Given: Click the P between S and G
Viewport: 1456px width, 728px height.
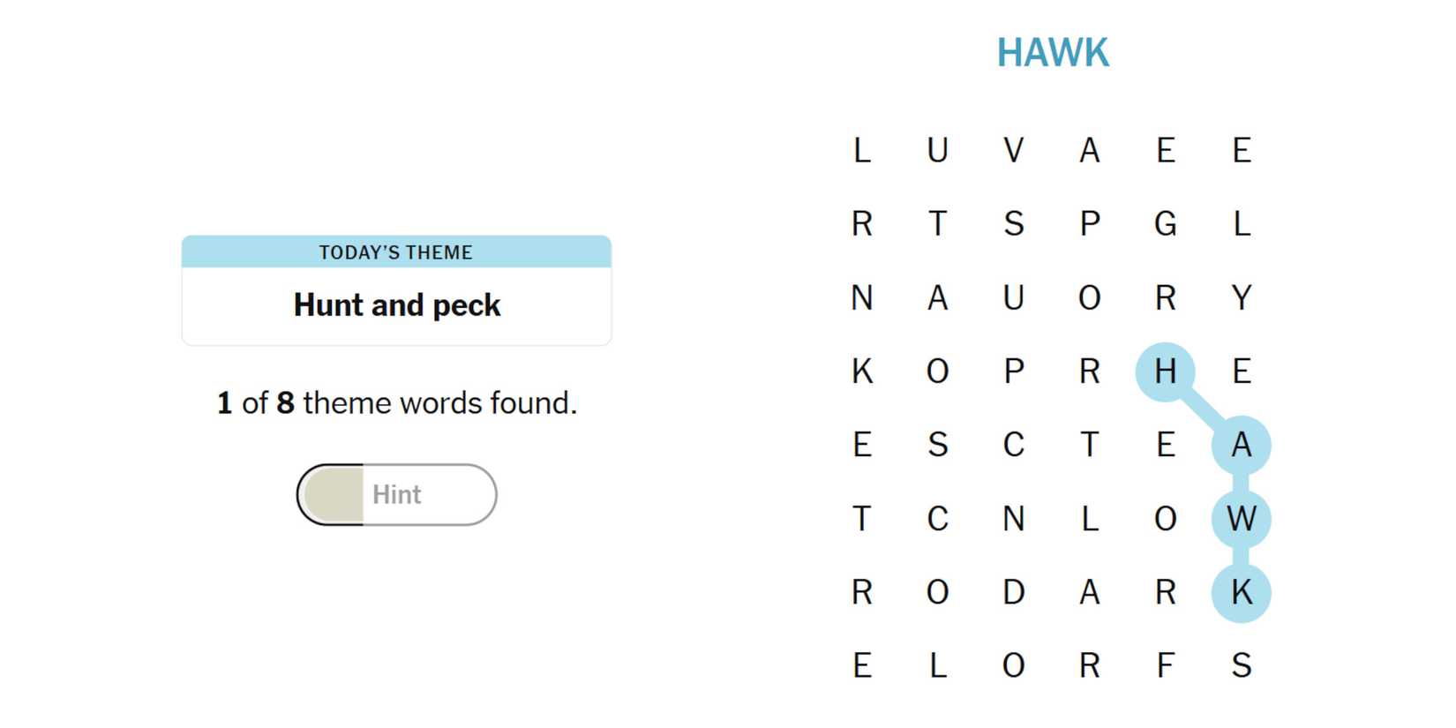Looking at the screenshot, I should coord(1089,224).
